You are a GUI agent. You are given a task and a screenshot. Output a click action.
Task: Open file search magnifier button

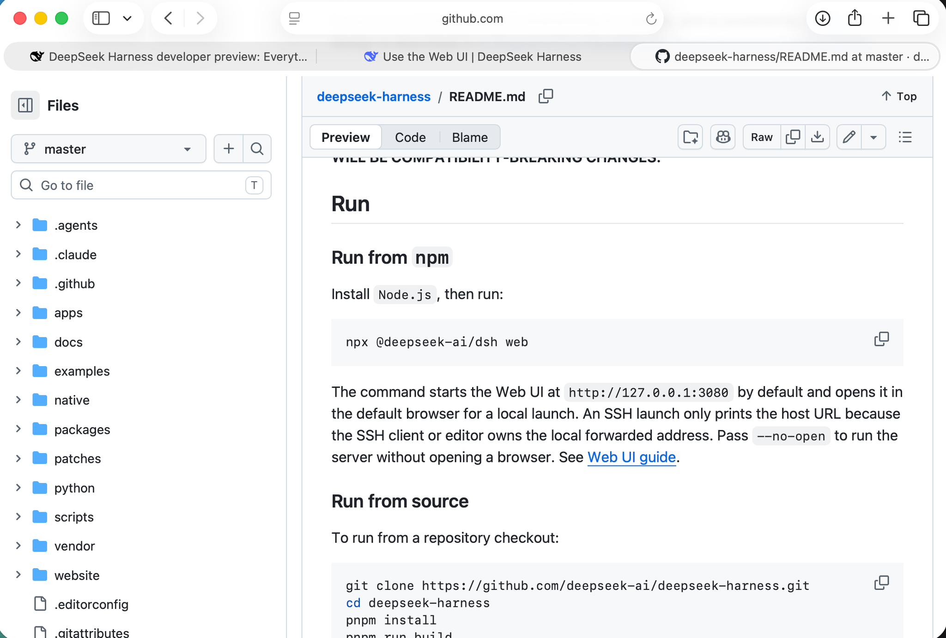tap(257, 149)
